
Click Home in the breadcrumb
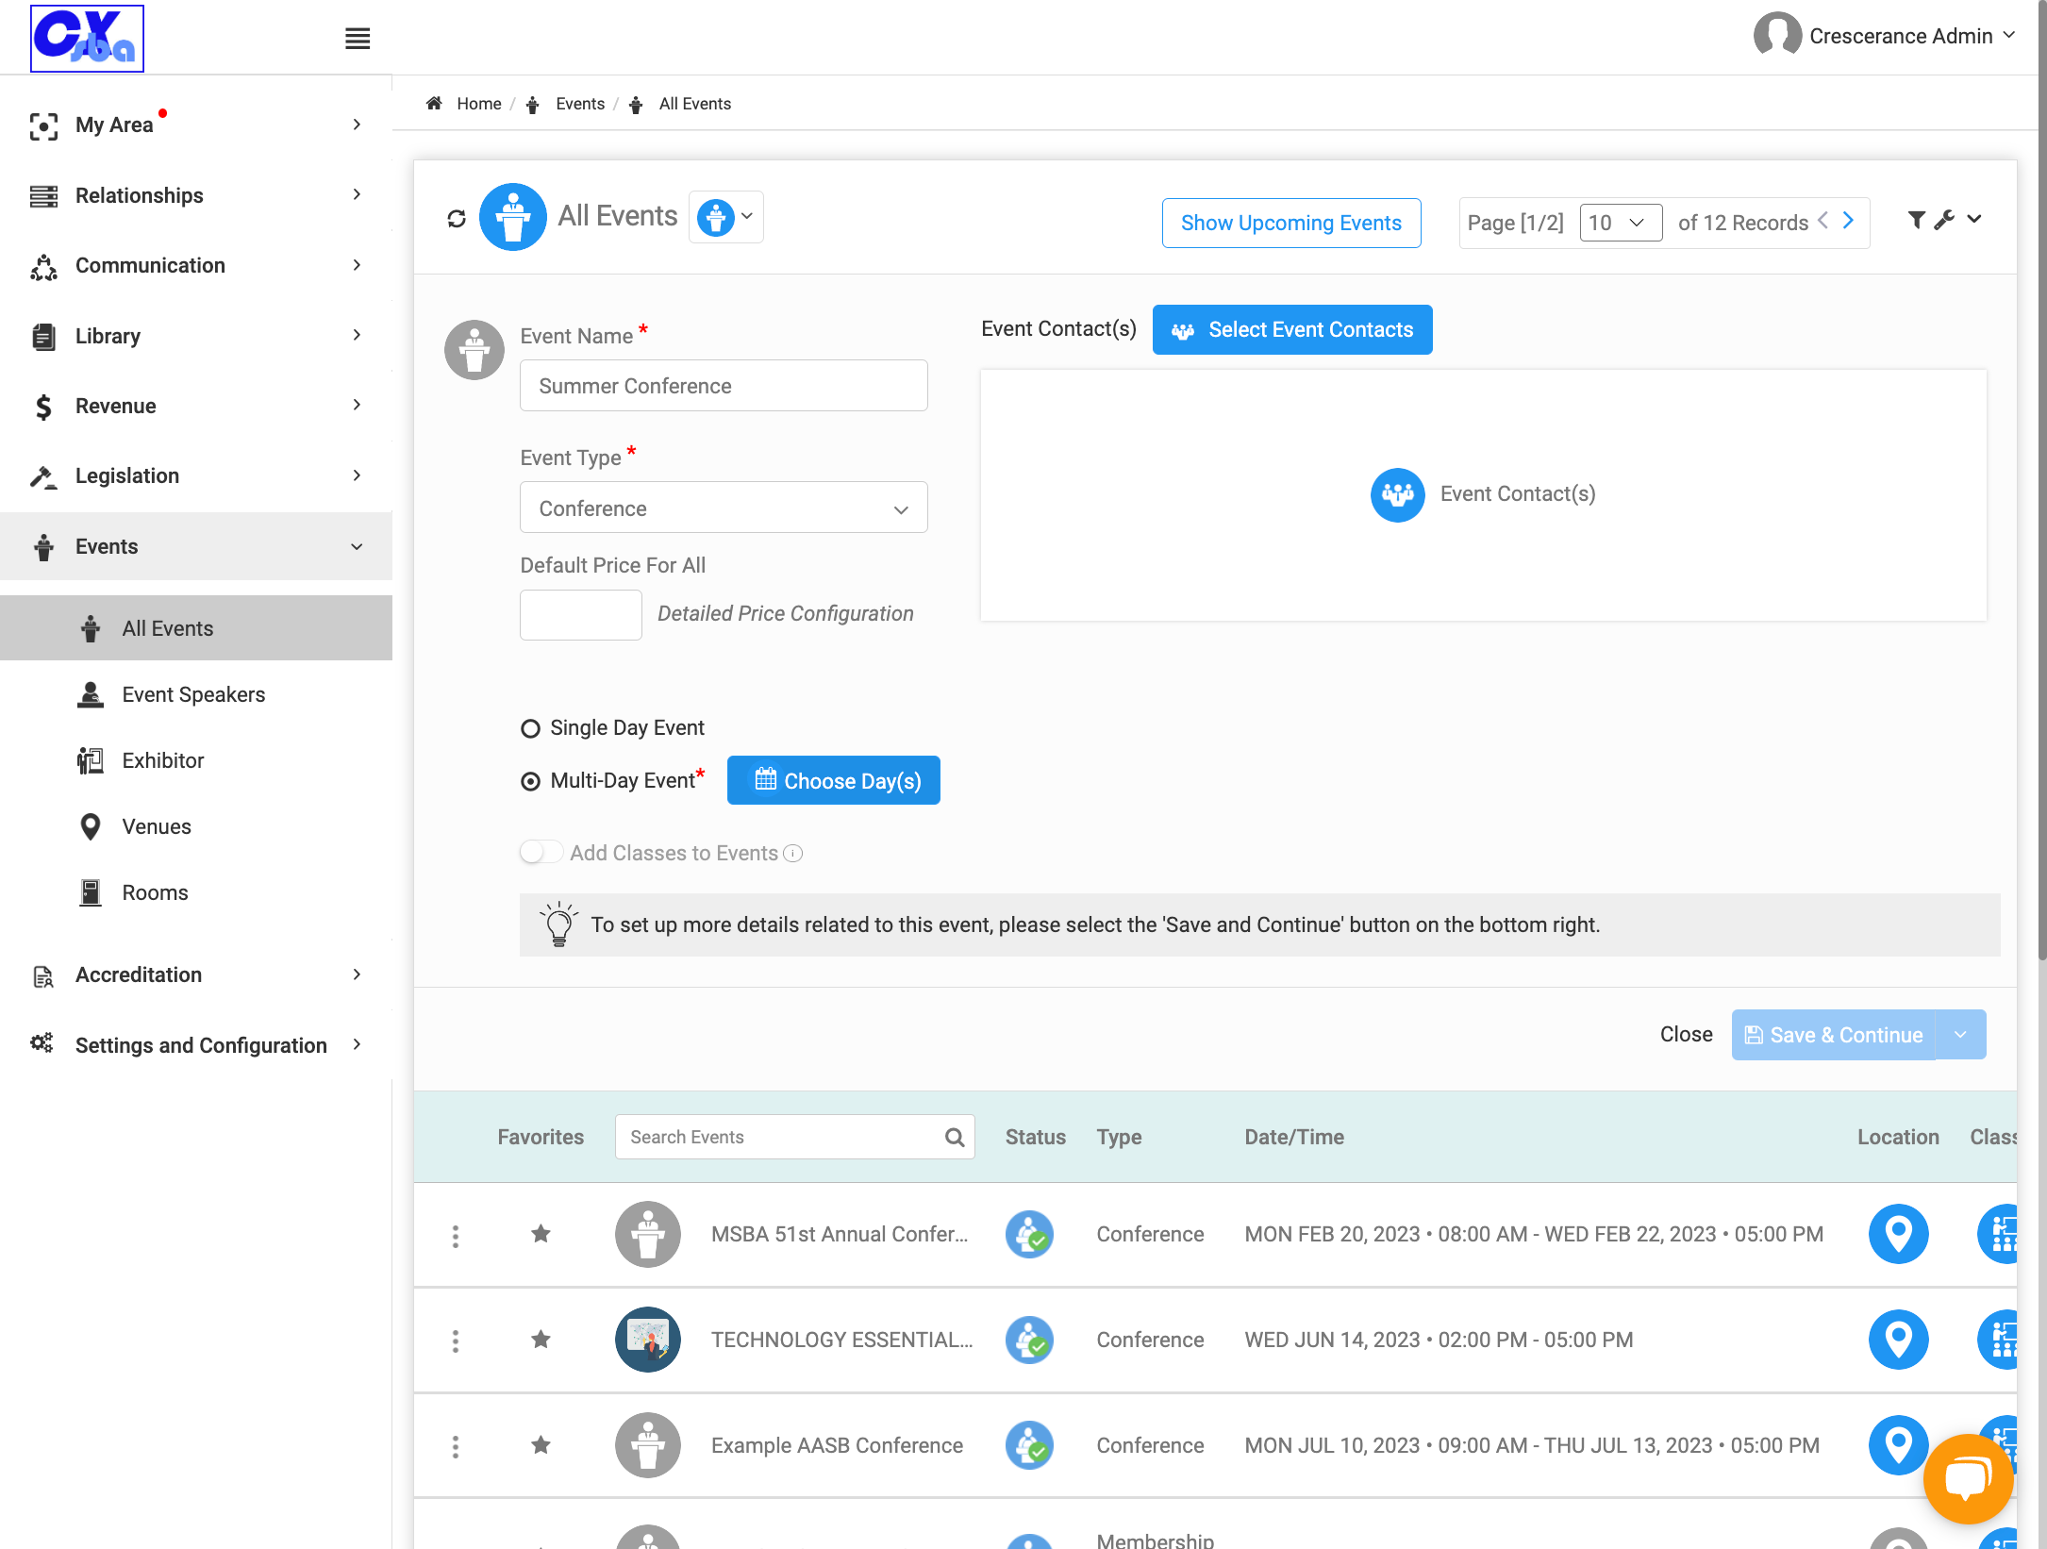click(x=478, y=104)
